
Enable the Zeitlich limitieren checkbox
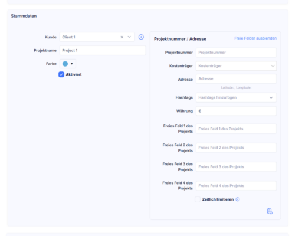click(x=198, y=199)
